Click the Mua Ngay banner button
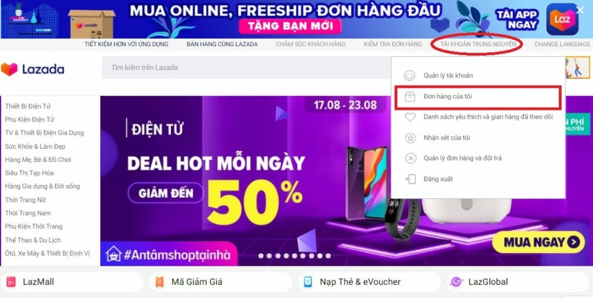This screenshot has height=298, width=593. pos(539,242)
